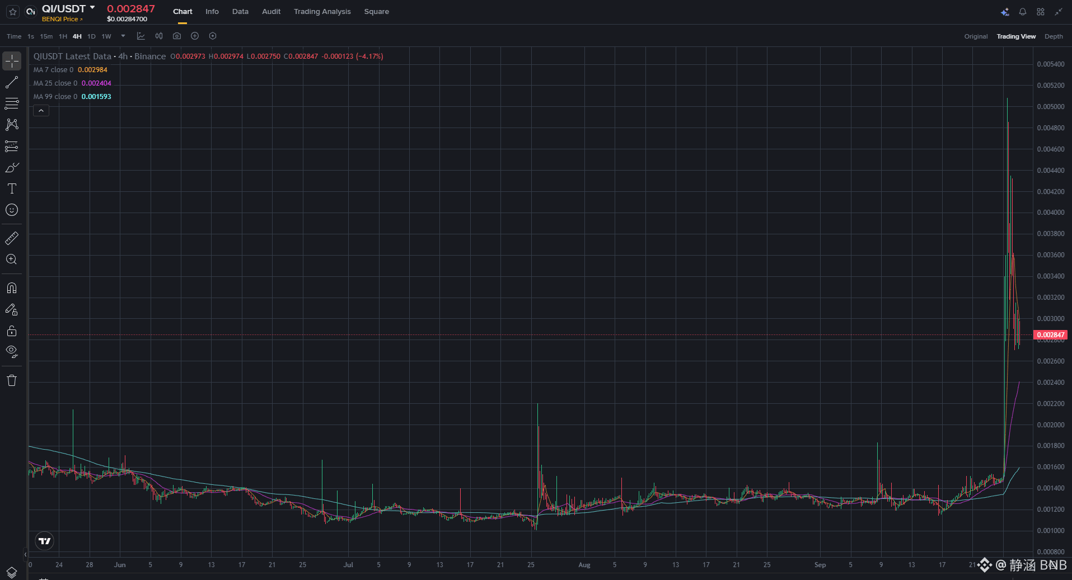Take a chart snapshot with camera icon

pos(177,36)
